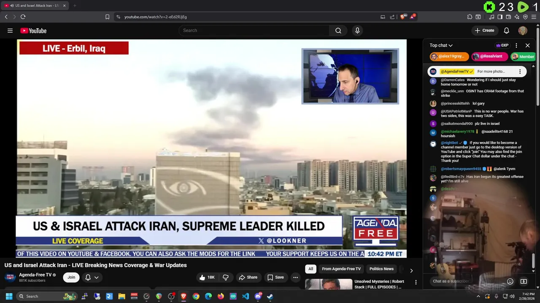540x303 pixels.
Task: Open Steam from the taskbar
Action: (x=270, y=296)
